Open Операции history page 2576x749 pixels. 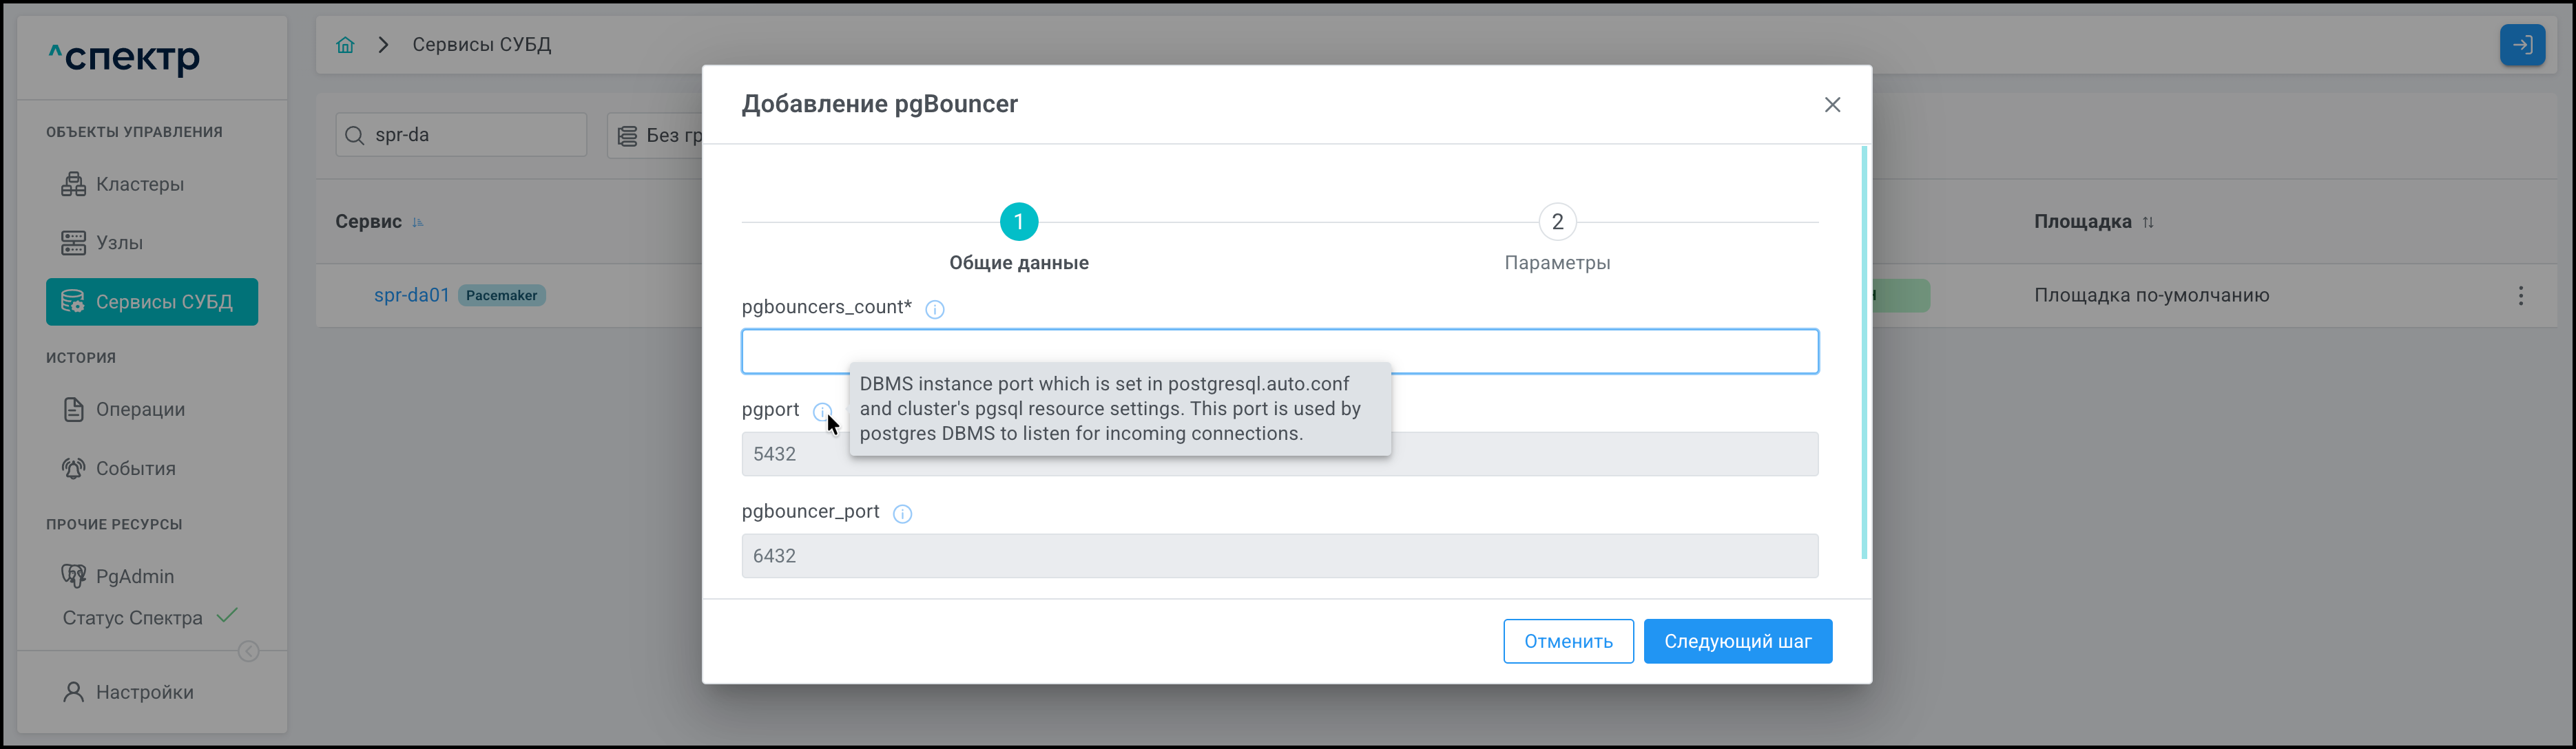click(140, 410)
